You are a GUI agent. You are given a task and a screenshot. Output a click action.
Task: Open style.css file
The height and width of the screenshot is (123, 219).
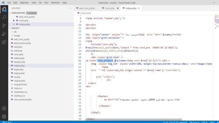click(x=18, y=88)
